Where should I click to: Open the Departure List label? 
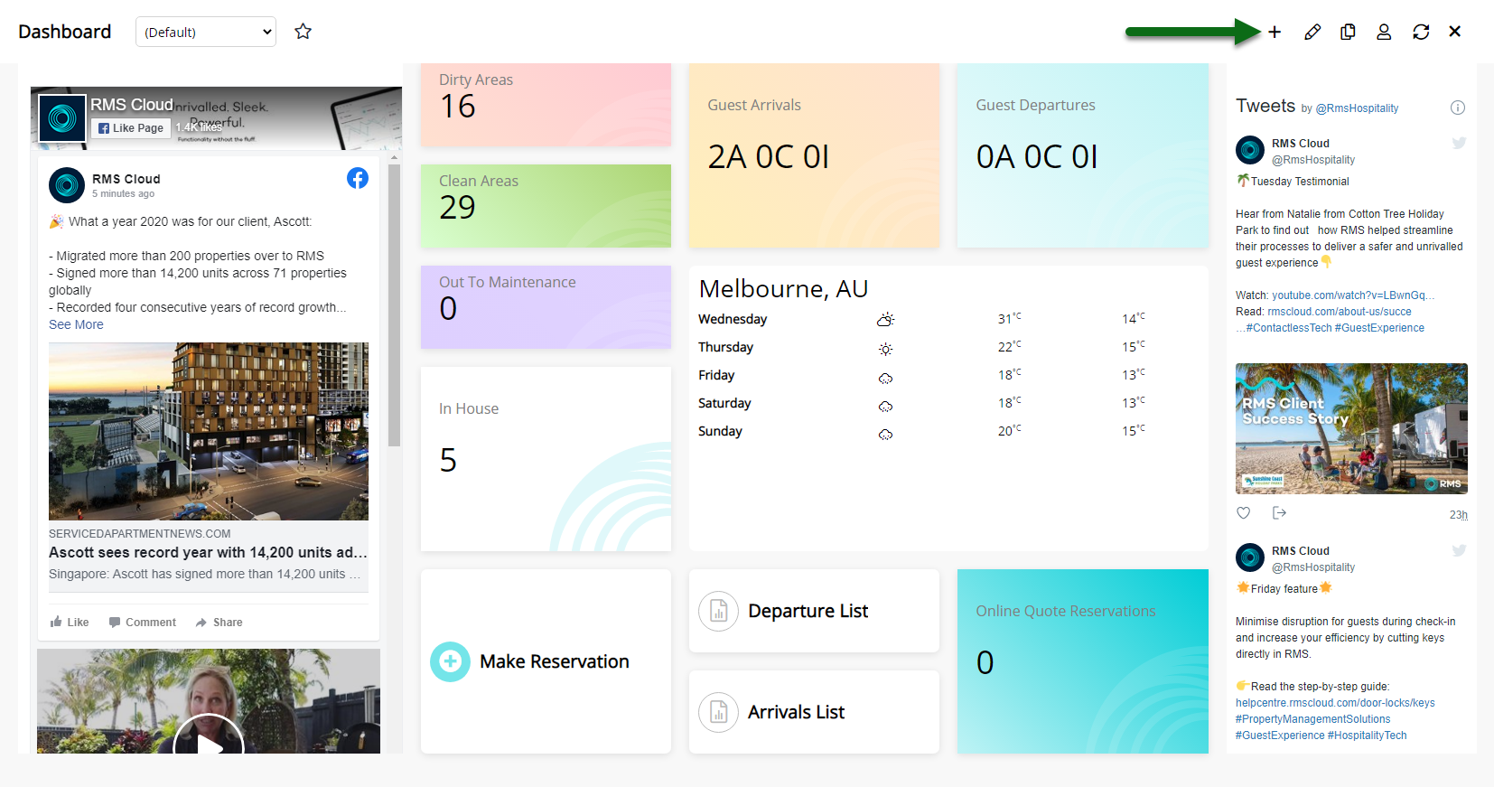click(808, 611)
